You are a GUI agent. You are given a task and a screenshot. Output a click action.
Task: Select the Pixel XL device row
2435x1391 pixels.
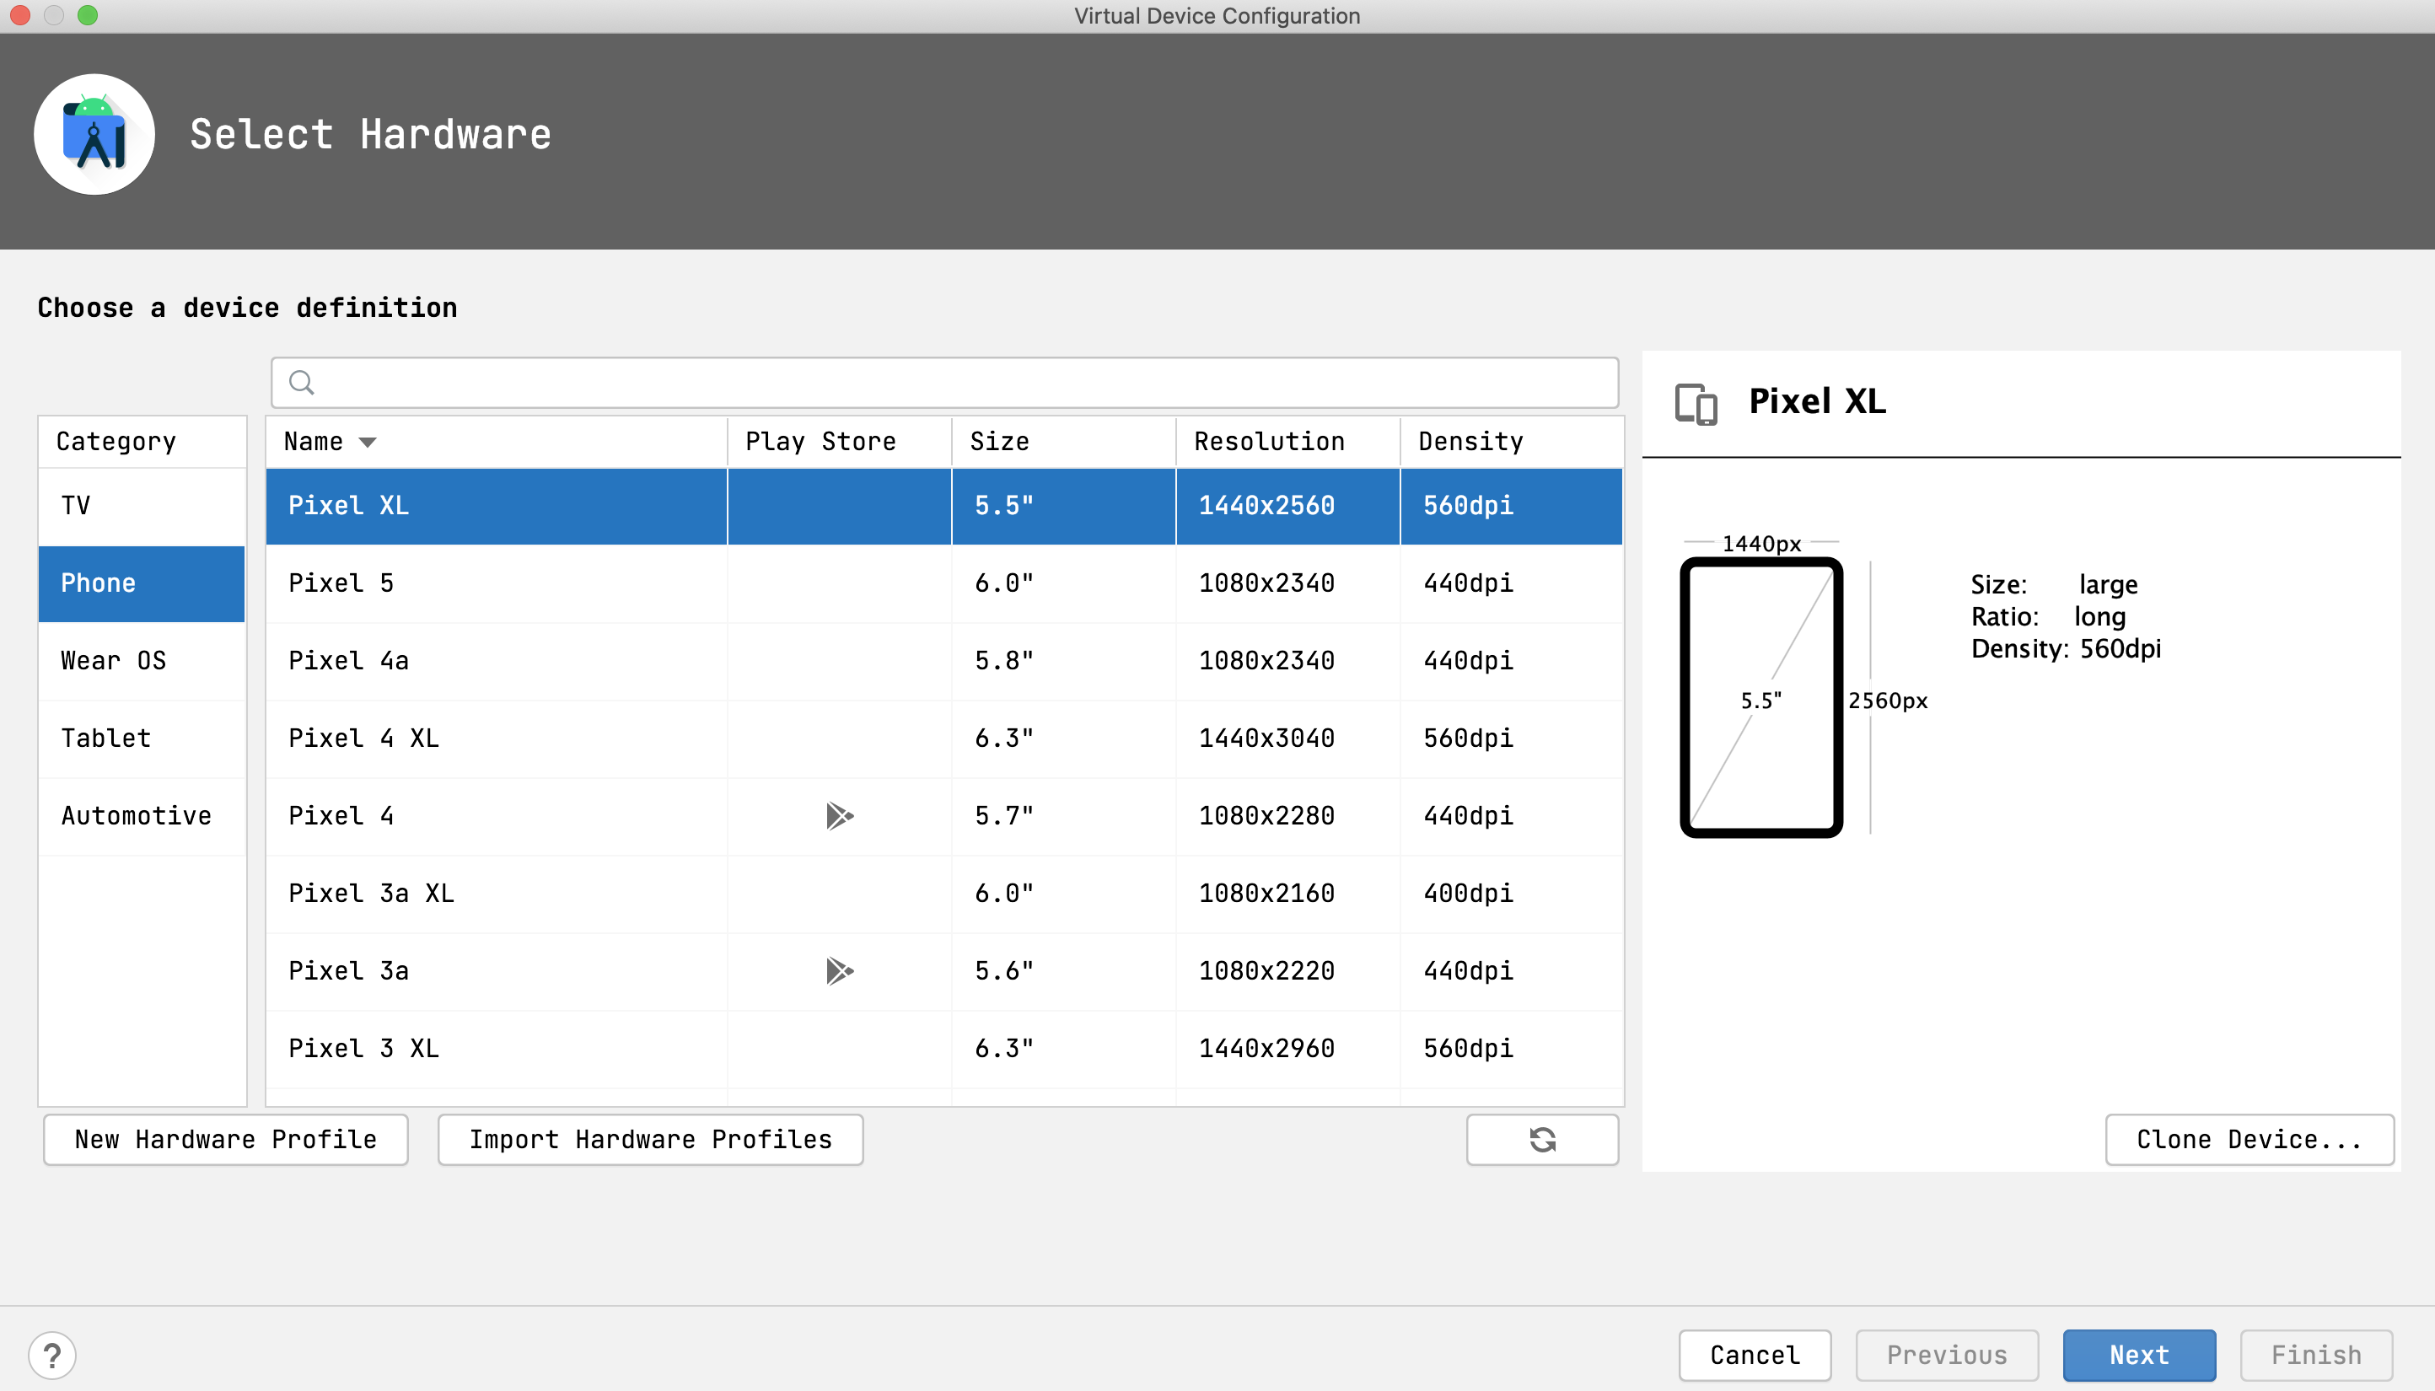[943, 505]
